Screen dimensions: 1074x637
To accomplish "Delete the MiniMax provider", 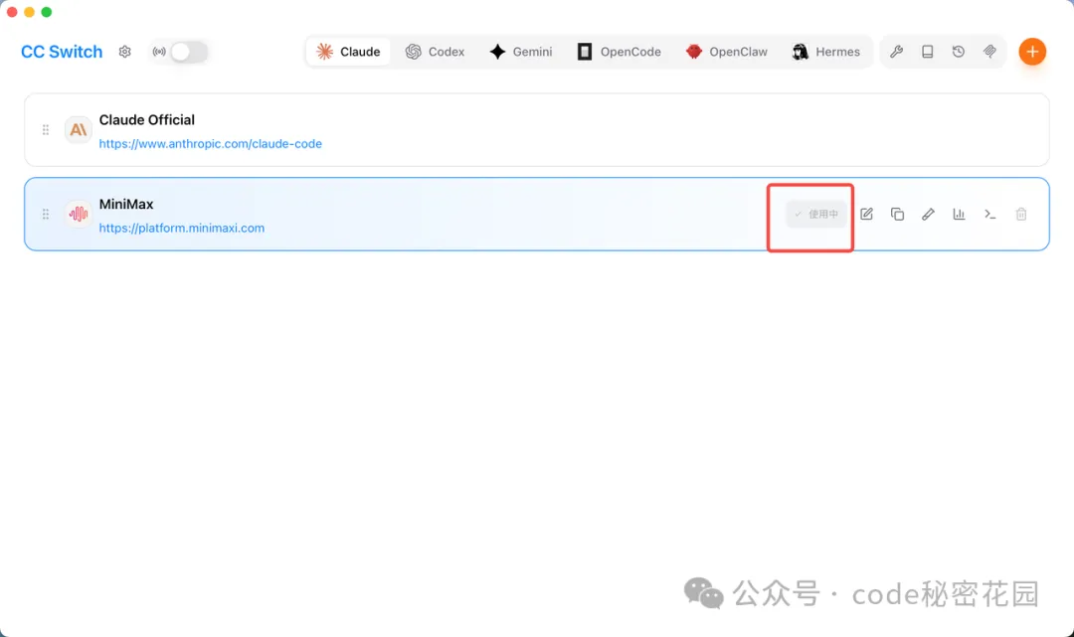I will [1021, 215].
